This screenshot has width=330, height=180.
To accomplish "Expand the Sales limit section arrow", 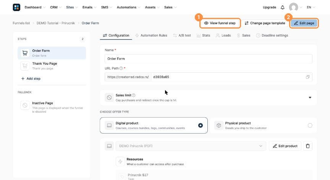I will pyautogui.click(x=310, y=97).
